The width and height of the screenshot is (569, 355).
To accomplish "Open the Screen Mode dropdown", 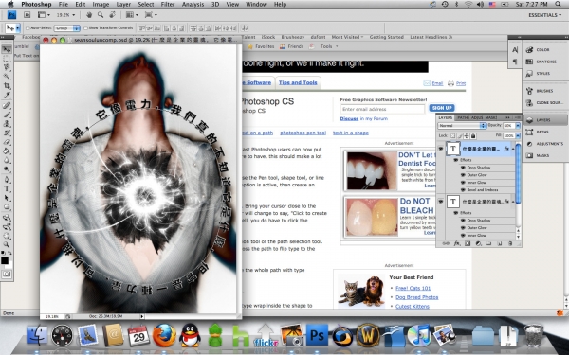I will [x=151, y=15].
